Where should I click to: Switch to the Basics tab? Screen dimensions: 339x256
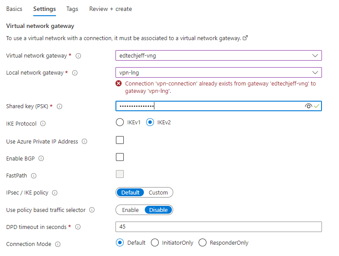(x=14, y=9)
